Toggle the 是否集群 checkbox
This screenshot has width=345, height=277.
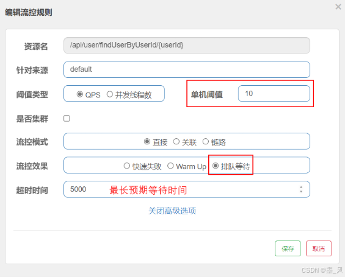pyautogui.click(x=67, y=119)
